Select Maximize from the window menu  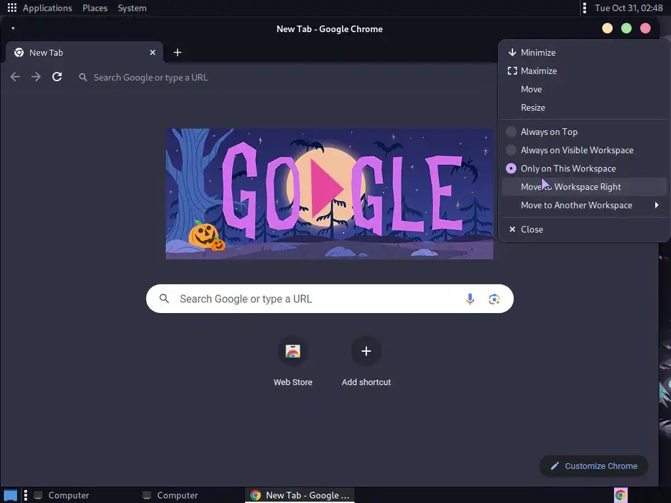point(584,71)
